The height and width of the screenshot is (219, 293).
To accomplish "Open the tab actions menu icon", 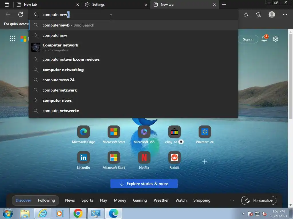I will 7,5.
